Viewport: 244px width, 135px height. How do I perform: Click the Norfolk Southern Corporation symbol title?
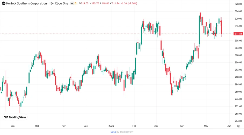pos(26,4)
